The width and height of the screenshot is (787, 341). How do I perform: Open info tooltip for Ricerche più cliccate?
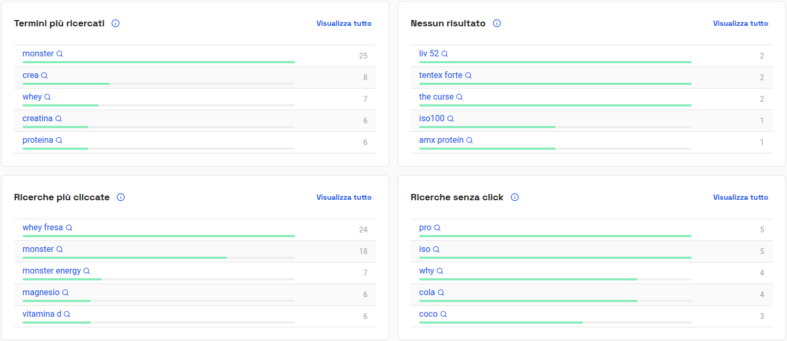(121, 197)
